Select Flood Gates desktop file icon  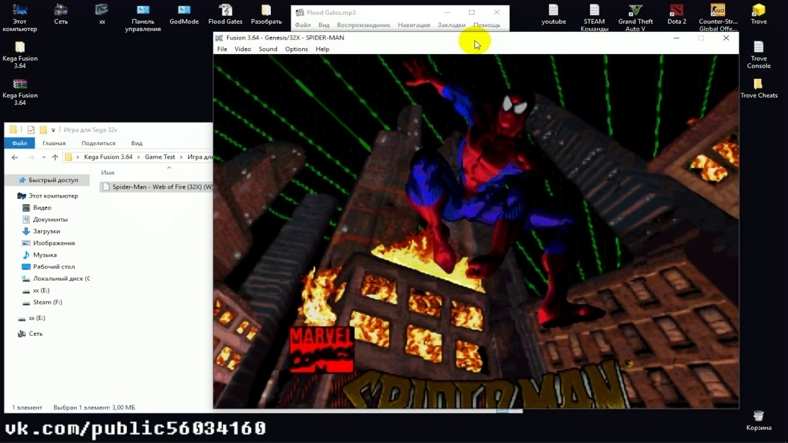[225, 15]
